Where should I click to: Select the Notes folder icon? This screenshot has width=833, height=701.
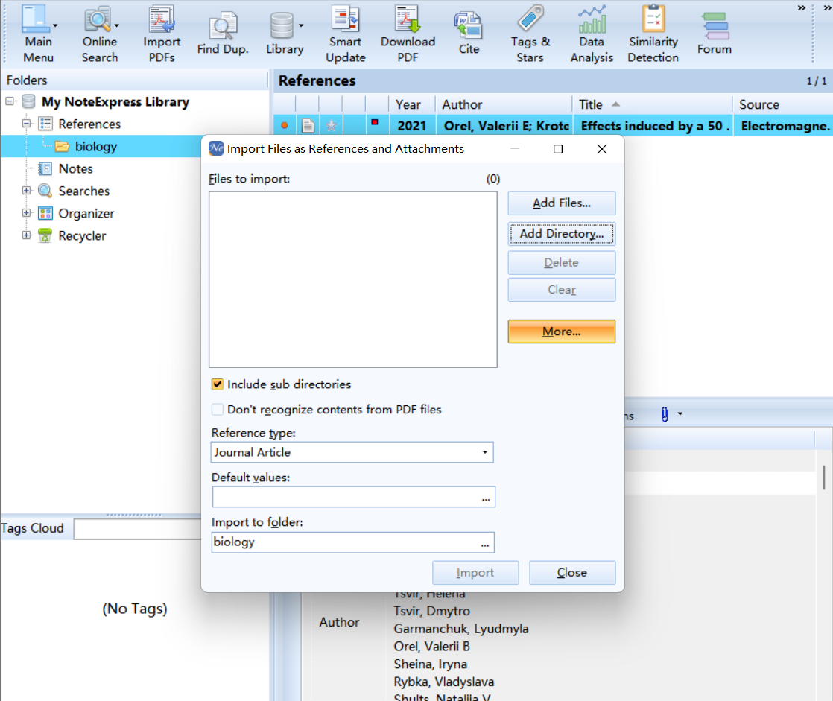[45, 169]
